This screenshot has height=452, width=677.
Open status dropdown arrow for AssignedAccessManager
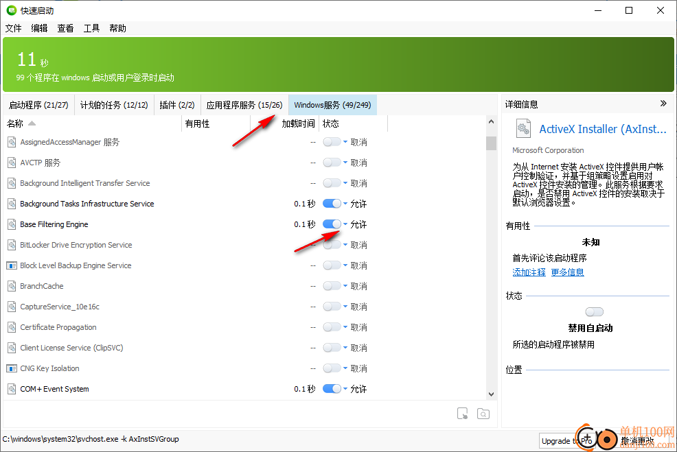pos(345,142)
